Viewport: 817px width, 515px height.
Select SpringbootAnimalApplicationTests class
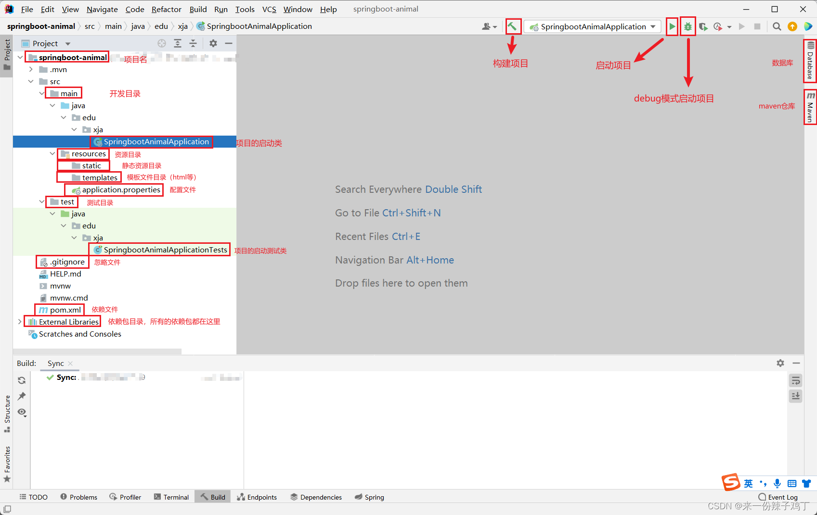pyautogui.click(x=160, y=250)
